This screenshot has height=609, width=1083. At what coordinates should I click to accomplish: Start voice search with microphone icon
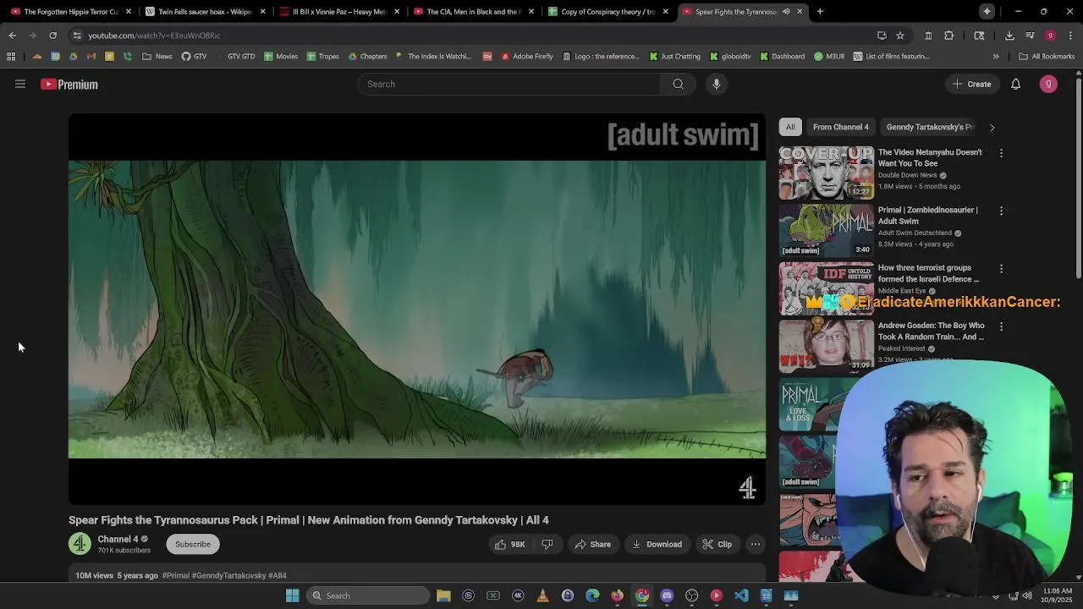pyautogui.click(x=717, y=84)
